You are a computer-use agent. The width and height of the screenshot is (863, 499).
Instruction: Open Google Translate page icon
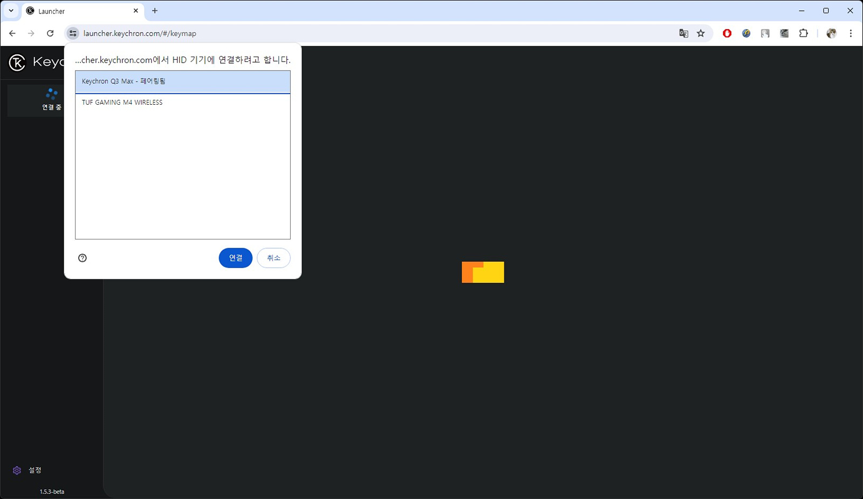coord(683,33)
